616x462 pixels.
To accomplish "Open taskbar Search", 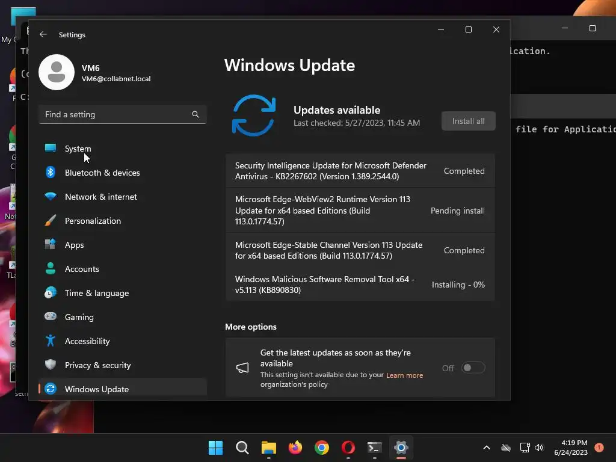I will (242, 448).
